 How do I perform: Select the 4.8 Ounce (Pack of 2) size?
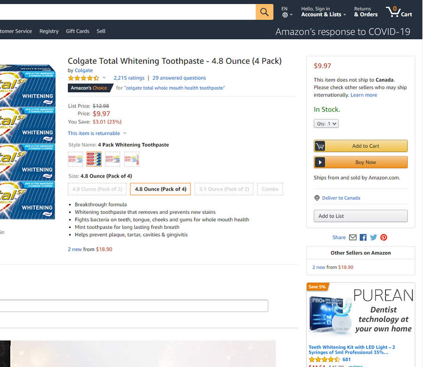[x=97, y=189]
